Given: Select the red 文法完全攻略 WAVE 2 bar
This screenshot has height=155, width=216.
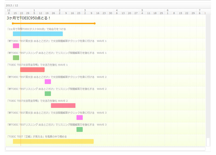Looking at the screenshot, I should pyautogui.click(x=63, y=105).
